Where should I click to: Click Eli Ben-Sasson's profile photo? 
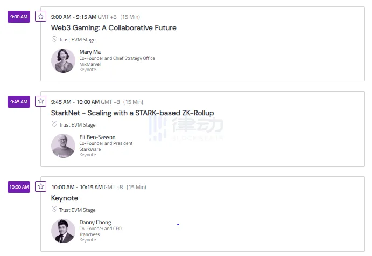(x=63, y=146)
